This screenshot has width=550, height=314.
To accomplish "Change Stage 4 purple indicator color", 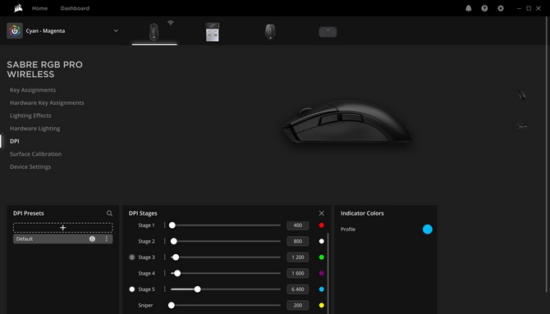I will pos(321,273).
